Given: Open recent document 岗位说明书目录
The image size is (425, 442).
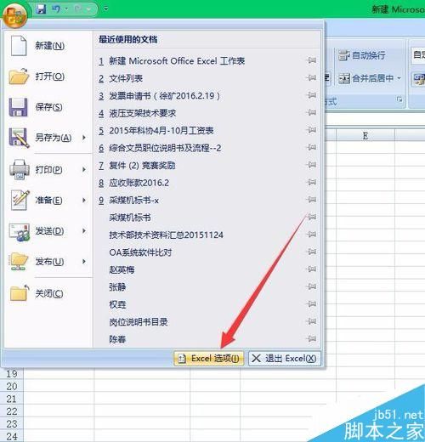Looking at the screenshot, I should pos(139,322).
